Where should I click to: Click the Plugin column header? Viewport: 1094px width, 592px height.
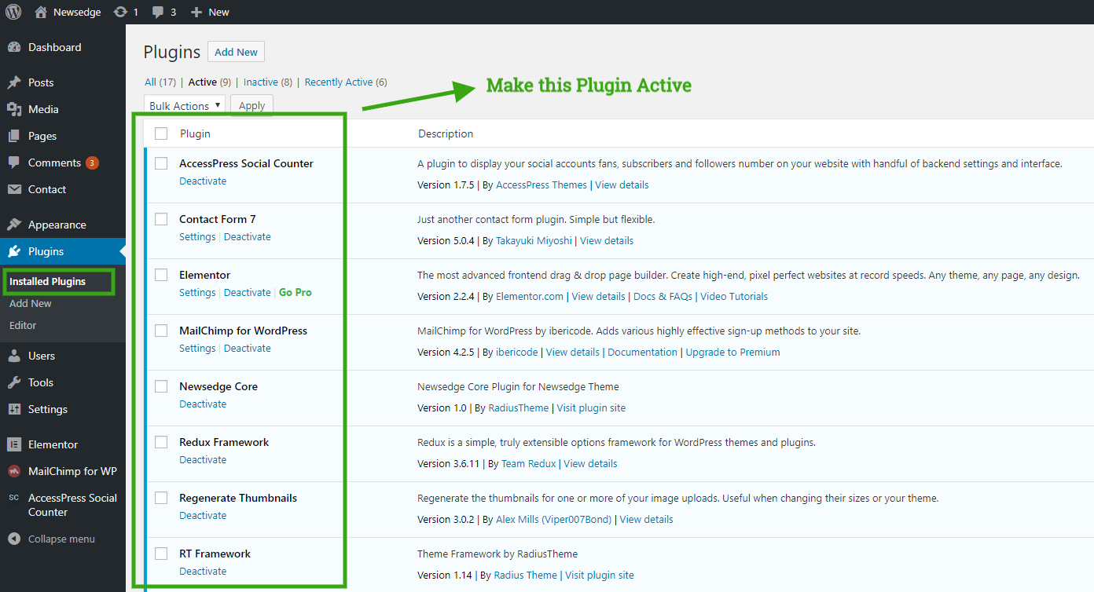(x=195, y=133)
